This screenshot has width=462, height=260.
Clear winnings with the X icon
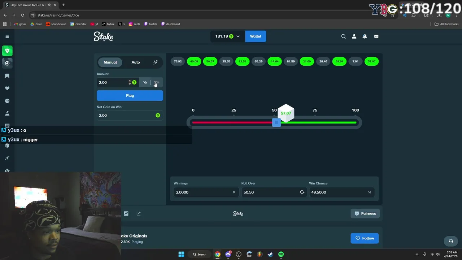pyautogui.click(x=234, y=192)
